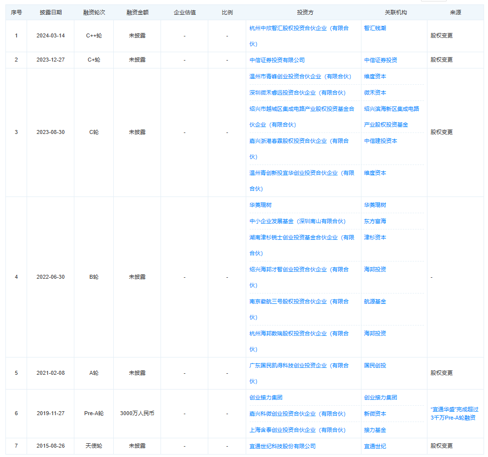Click the 披露日期 column header
488x457 pixels.
50,12
